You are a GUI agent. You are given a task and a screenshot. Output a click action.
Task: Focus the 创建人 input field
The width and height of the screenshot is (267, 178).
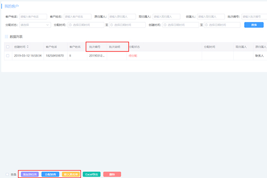211,16
